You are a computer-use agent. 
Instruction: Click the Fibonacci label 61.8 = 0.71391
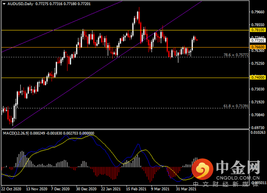pos(236,106)
